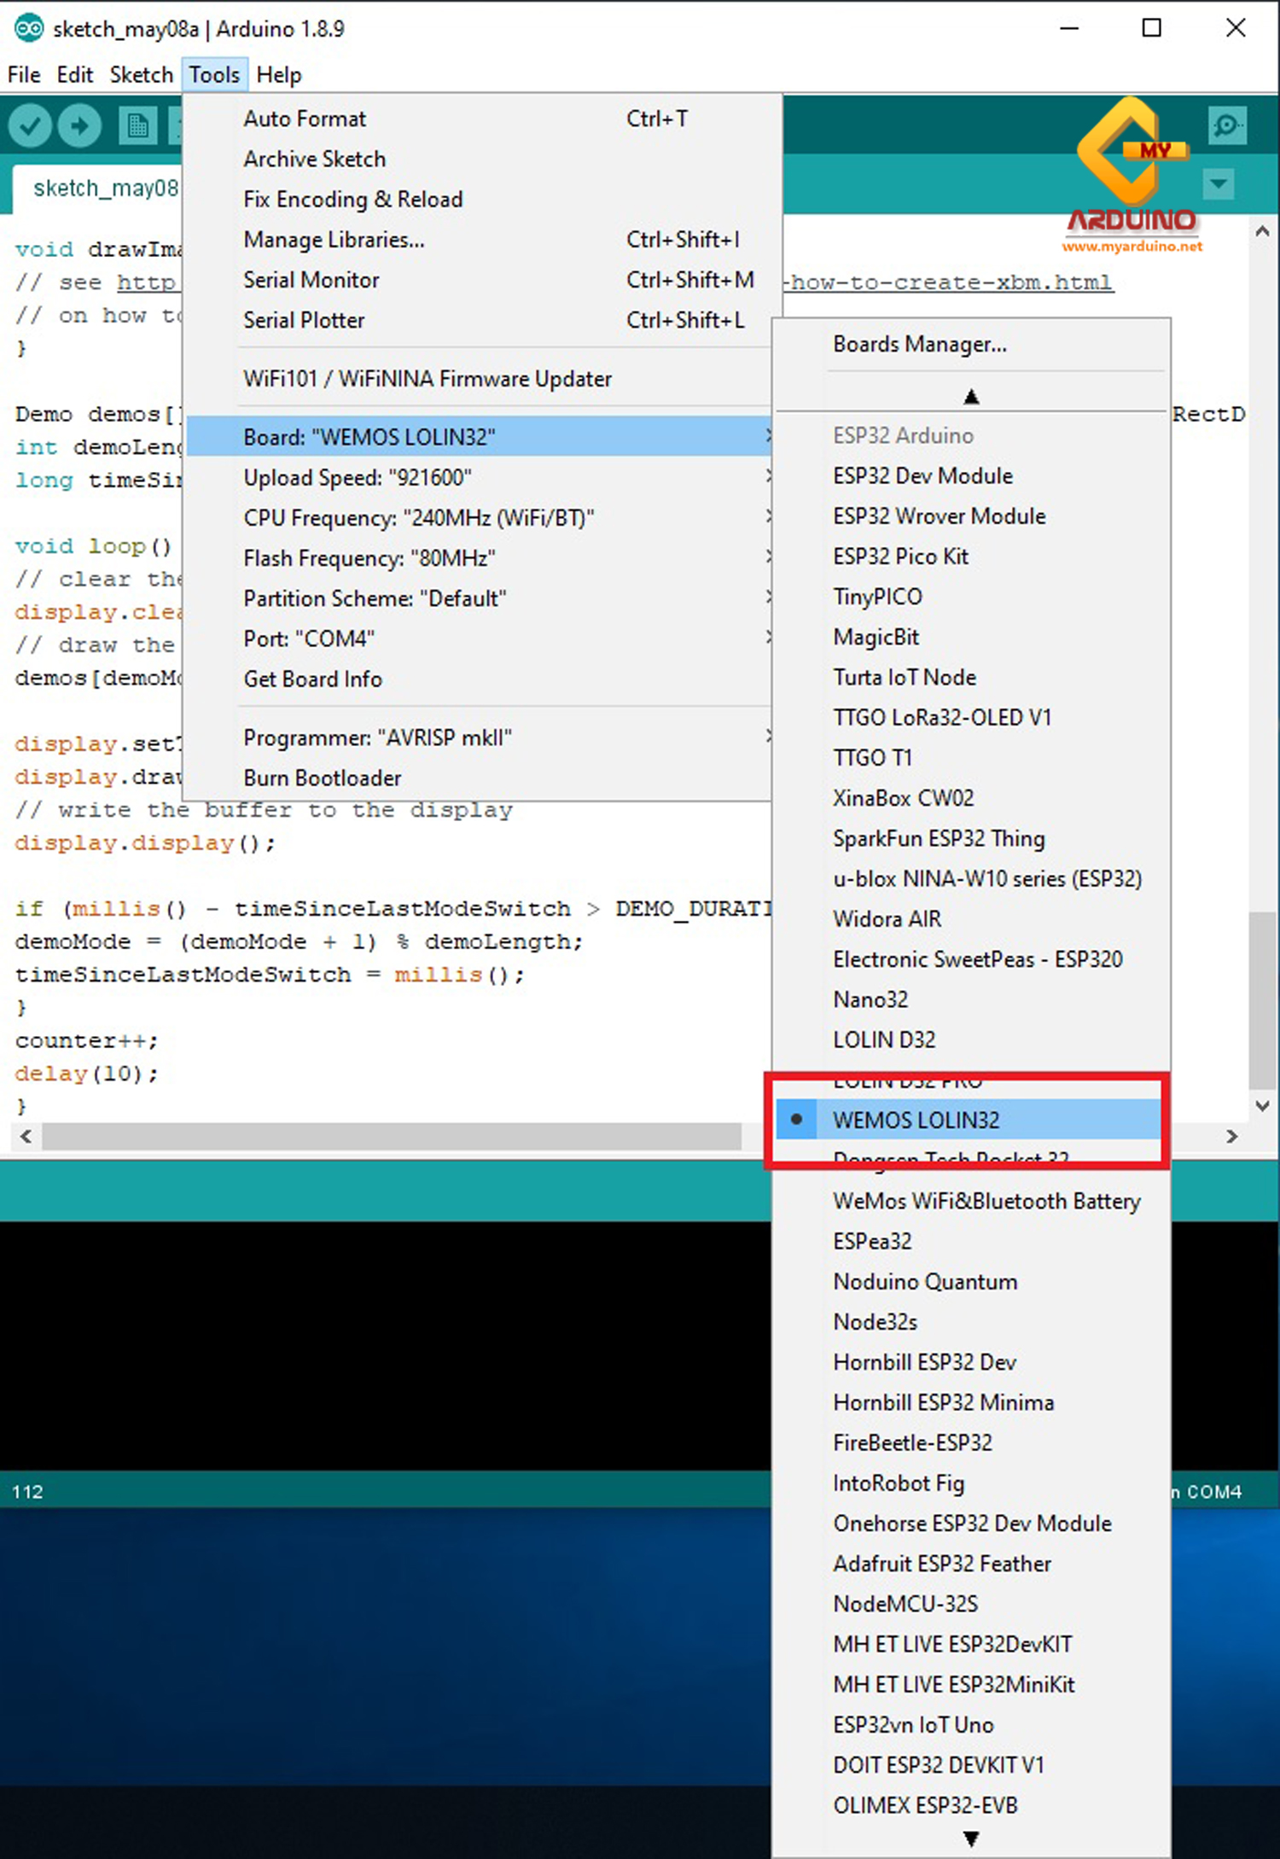Click the how-to-create-xbm.html link
The height and width of the screenshot is (1859, 1280).
click(951, 283)
